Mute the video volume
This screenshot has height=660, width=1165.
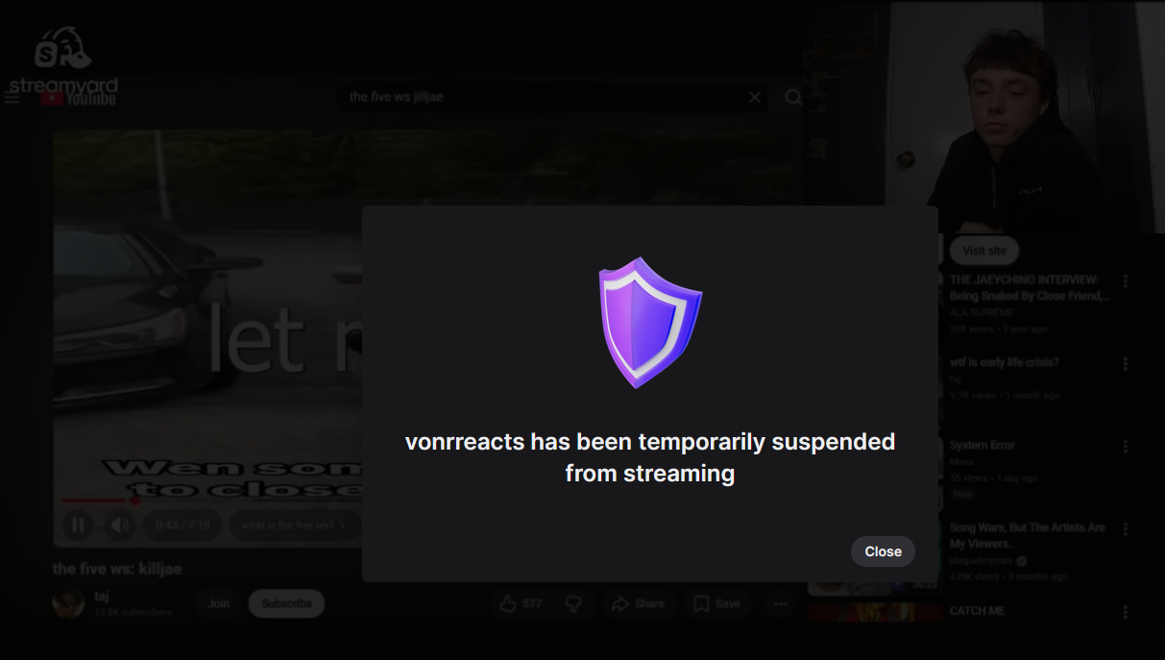pos(119,525)
